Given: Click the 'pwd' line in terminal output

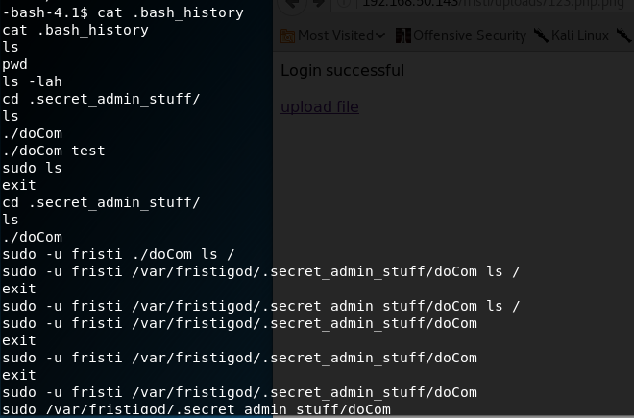Looking at the screenshot, I should point(14,65).
